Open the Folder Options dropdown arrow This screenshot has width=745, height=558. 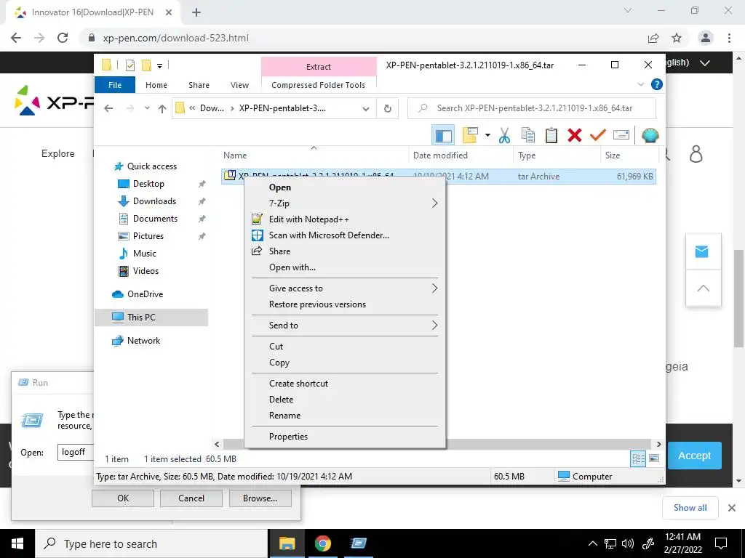pos(487,136)
